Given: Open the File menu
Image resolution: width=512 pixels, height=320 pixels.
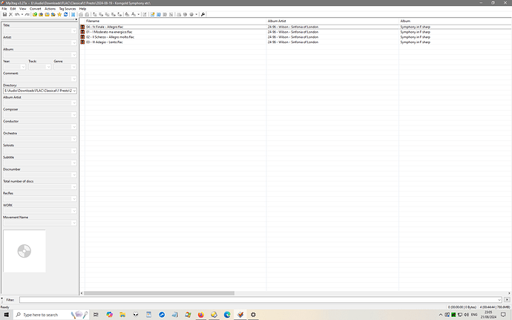Looking at the screenshot, I should [x=4, y=9].
